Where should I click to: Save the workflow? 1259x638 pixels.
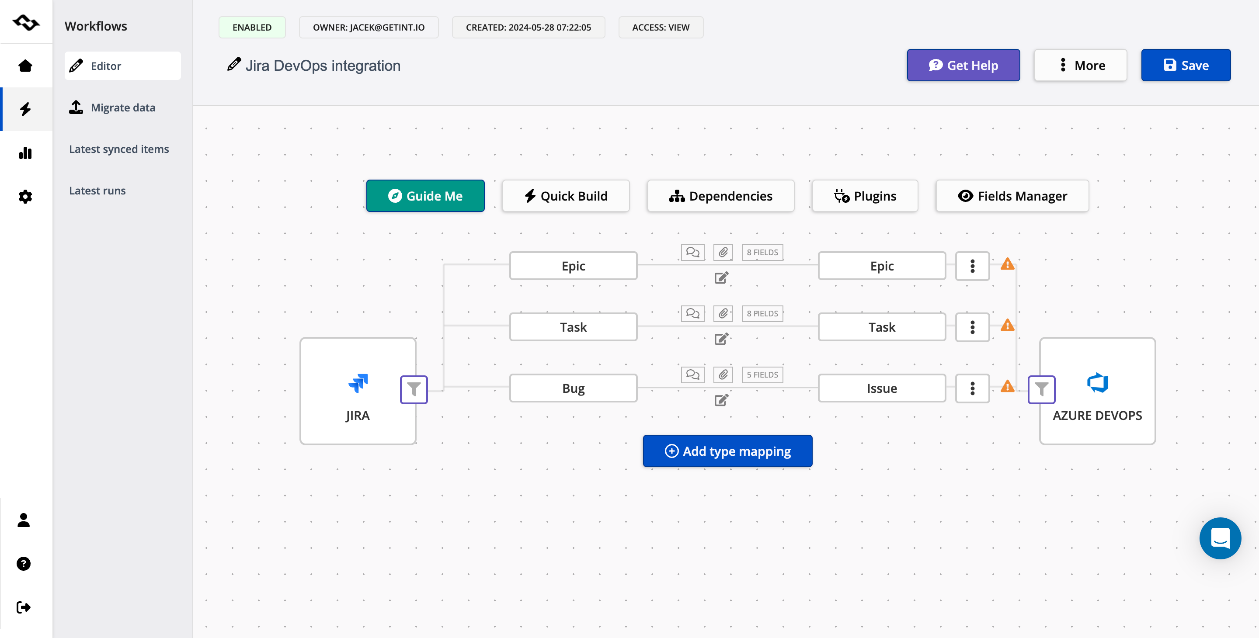click(1186, 65)
